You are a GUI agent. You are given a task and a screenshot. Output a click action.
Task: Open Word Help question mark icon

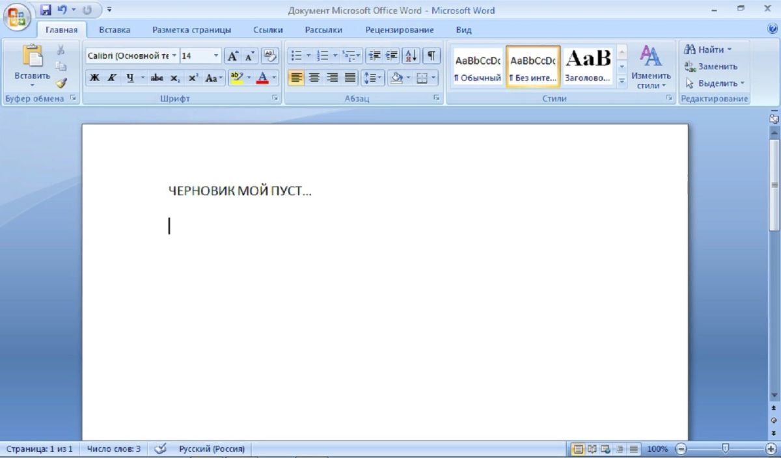[x=773, y=29]
